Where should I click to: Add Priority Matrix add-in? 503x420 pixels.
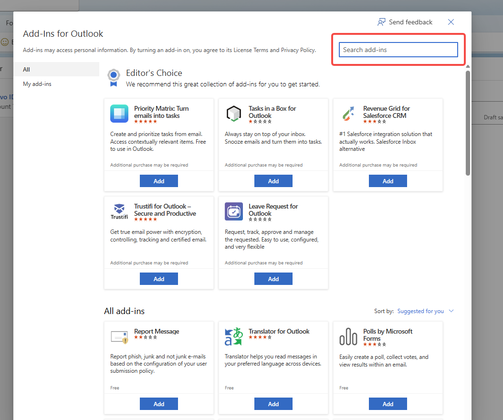click(x=159, y=181)
